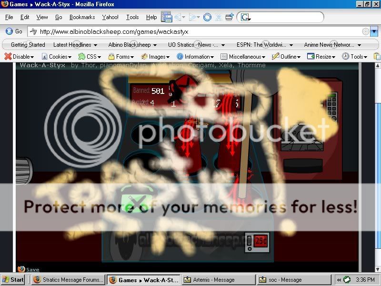The width and height of the screenshot is (381, 286).
Task: Click the page scrollbar down arrow
Action: point(378,269)
